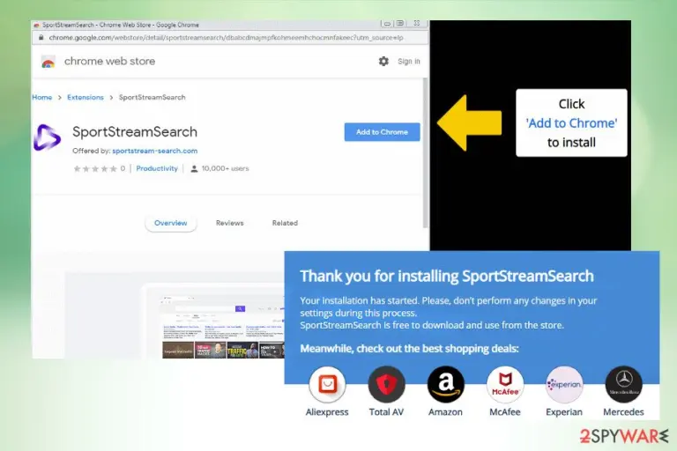
Task: Open the sportstream-search.com publisher link
Action: pos(154,151)
